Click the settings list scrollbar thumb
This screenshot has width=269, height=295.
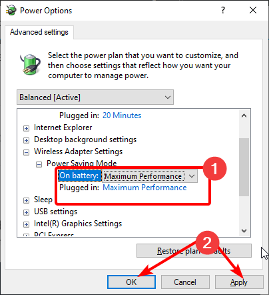pos(244,168)
